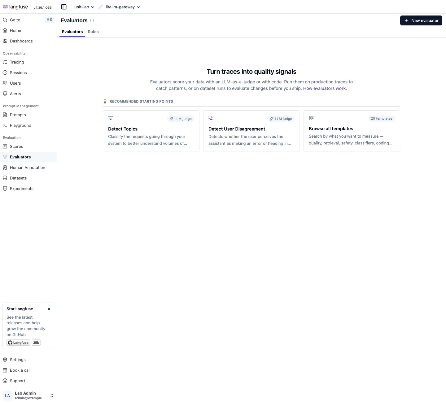The width and height of the screenshot is (446, 403).
Task: Open Human Annotation in the sidebar
Action: (x=28, y=167)
